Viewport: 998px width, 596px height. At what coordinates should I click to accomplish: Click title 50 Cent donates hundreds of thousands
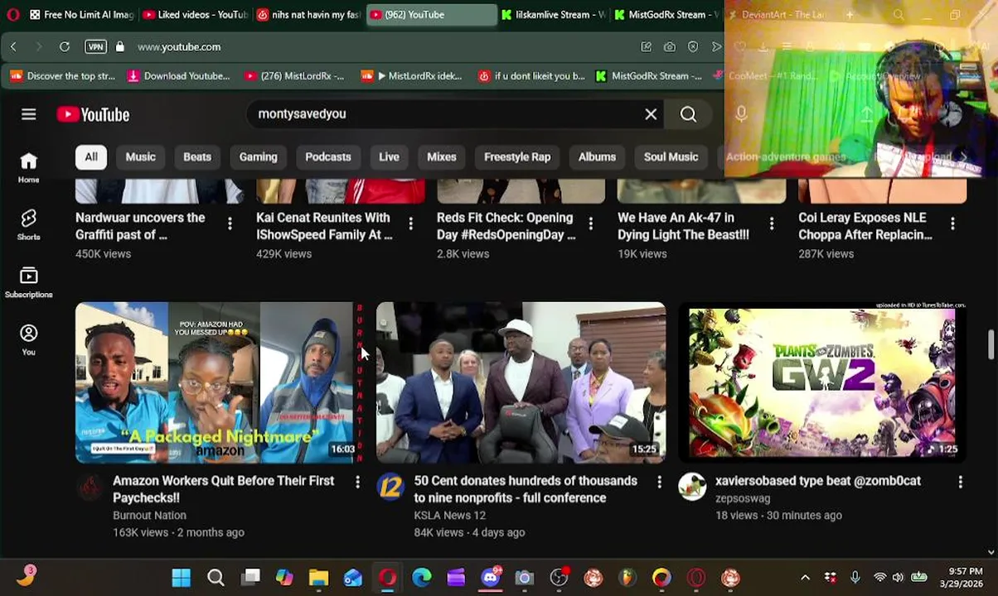click(526, 489)
